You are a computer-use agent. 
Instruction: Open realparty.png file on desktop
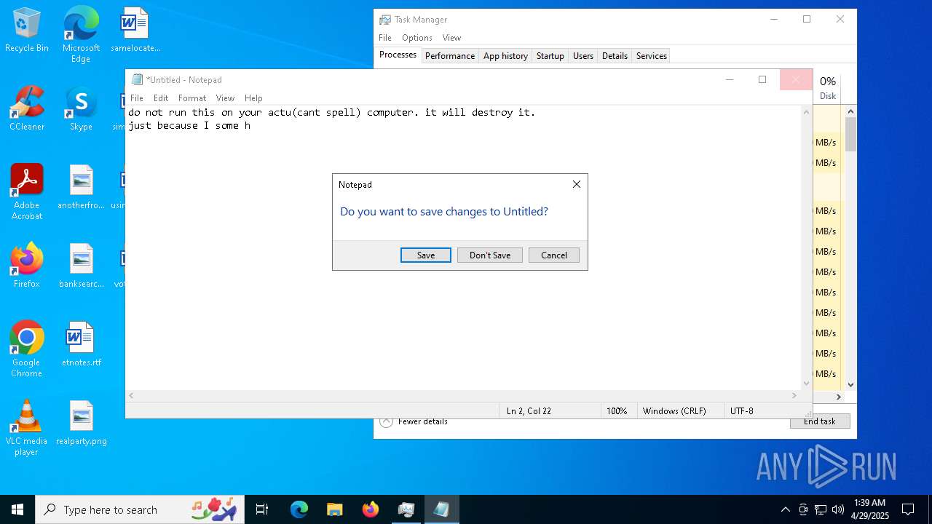pyautogui.click(x=81, y=423)
